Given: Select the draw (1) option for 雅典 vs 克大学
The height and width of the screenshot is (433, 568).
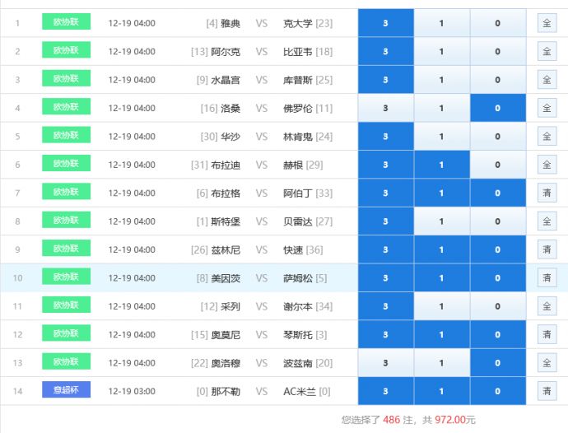Looking at the screenshot, I should [441, 23].
